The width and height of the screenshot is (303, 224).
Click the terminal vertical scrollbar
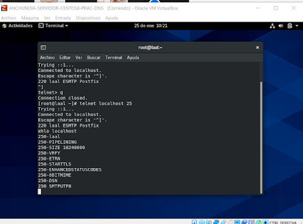click(261, 137)
